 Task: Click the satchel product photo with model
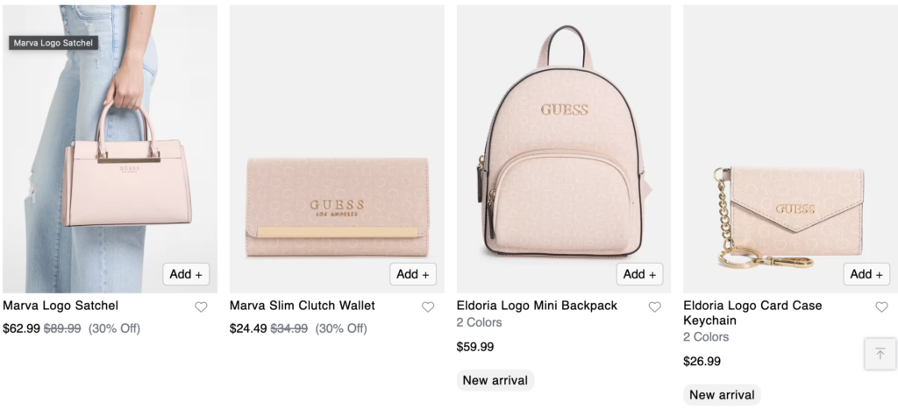pos(110,149)
